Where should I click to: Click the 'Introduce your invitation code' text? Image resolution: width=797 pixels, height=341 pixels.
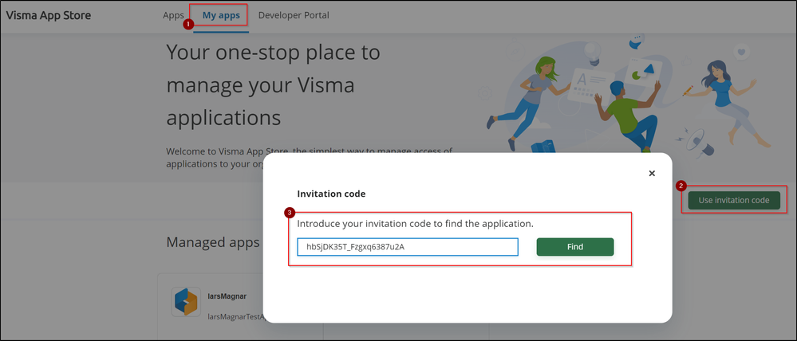[x=416, y=224]
